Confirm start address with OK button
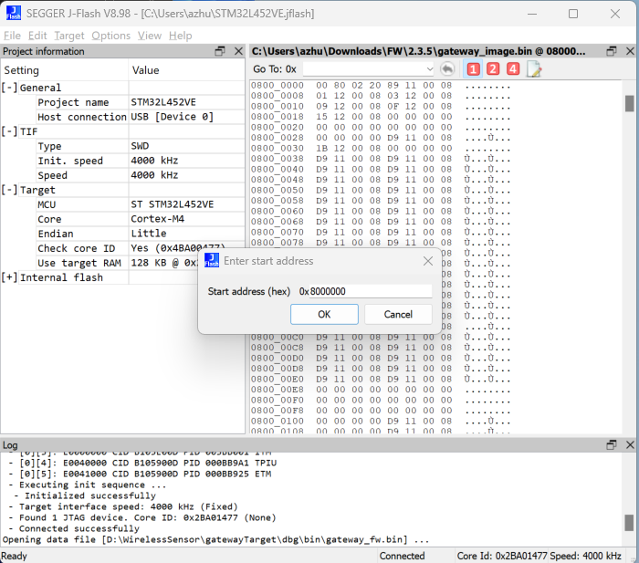 click(x=324, y=314)
